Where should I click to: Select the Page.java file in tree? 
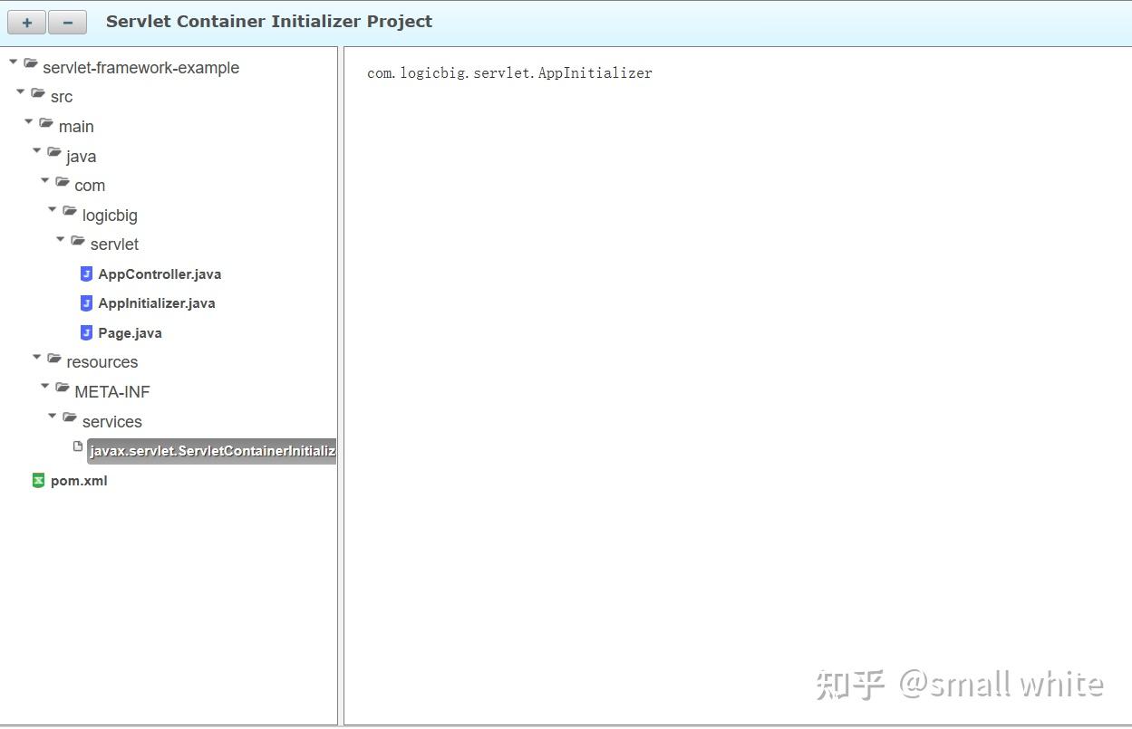(x=130, y=332)
